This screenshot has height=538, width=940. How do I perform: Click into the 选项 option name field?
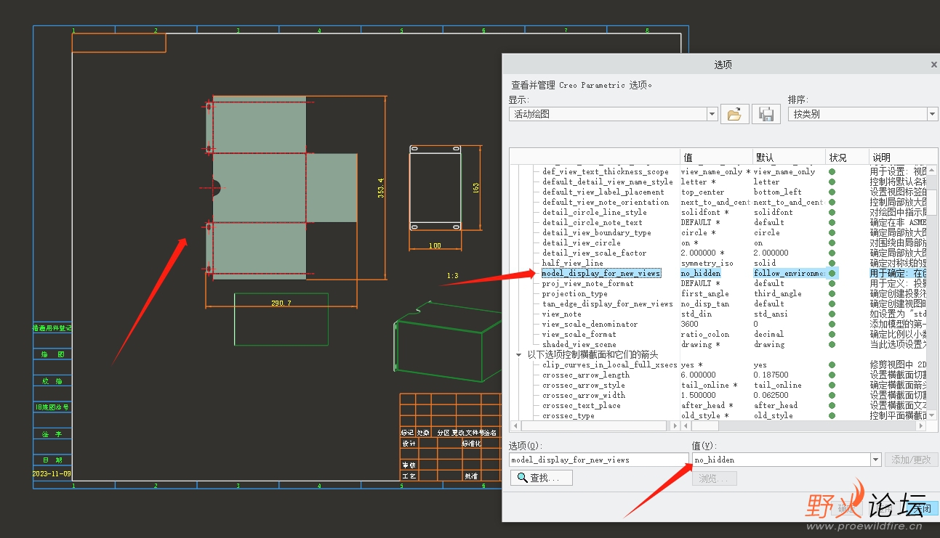tap(598, 460)
